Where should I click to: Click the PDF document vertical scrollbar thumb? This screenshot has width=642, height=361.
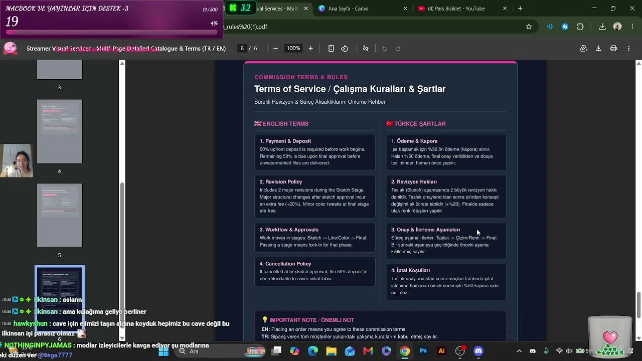pos(638,304)
